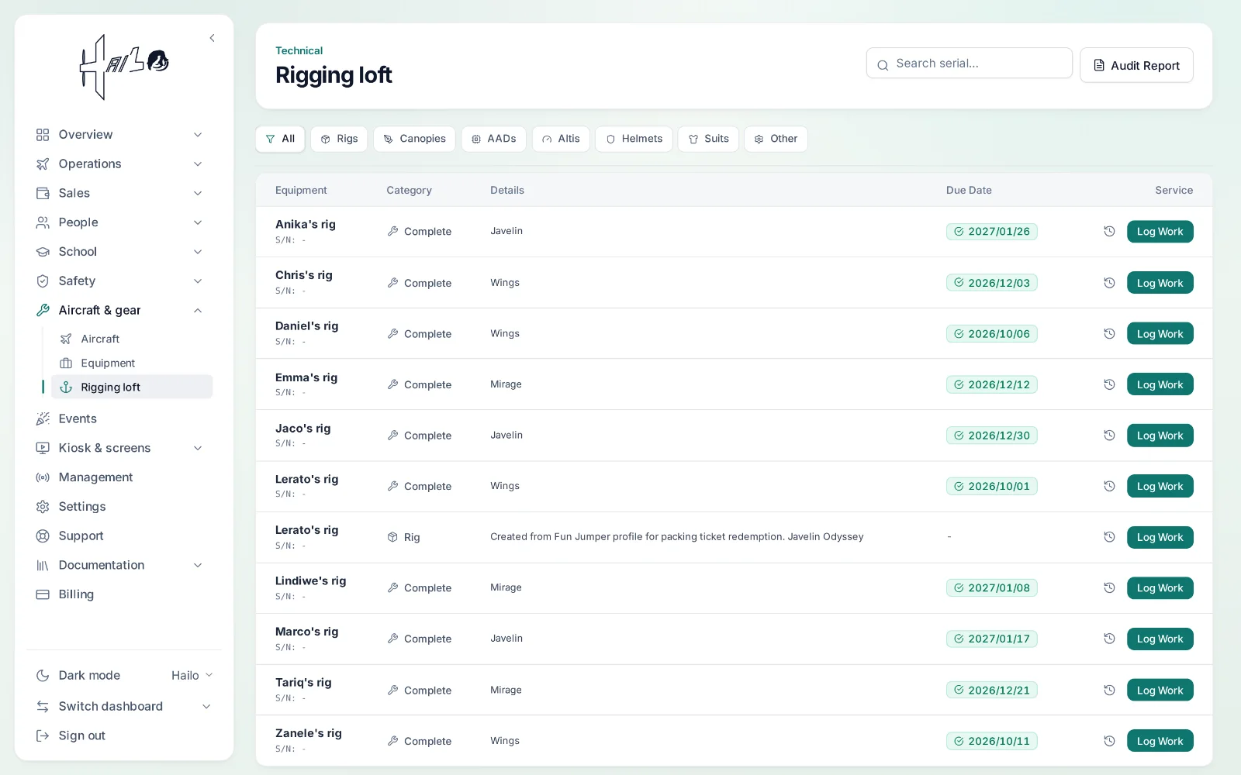Expand the School menu chevron
The width and height of the screenshot is (1241, 775).
198,252
